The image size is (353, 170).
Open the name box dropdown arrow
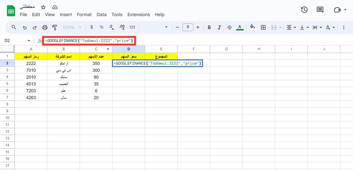point(29,41)
